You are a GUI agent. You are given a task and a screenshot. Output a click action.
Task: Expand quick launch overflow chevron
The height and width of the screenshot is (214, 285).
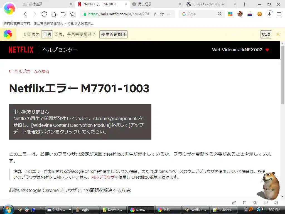coord(41,208)
